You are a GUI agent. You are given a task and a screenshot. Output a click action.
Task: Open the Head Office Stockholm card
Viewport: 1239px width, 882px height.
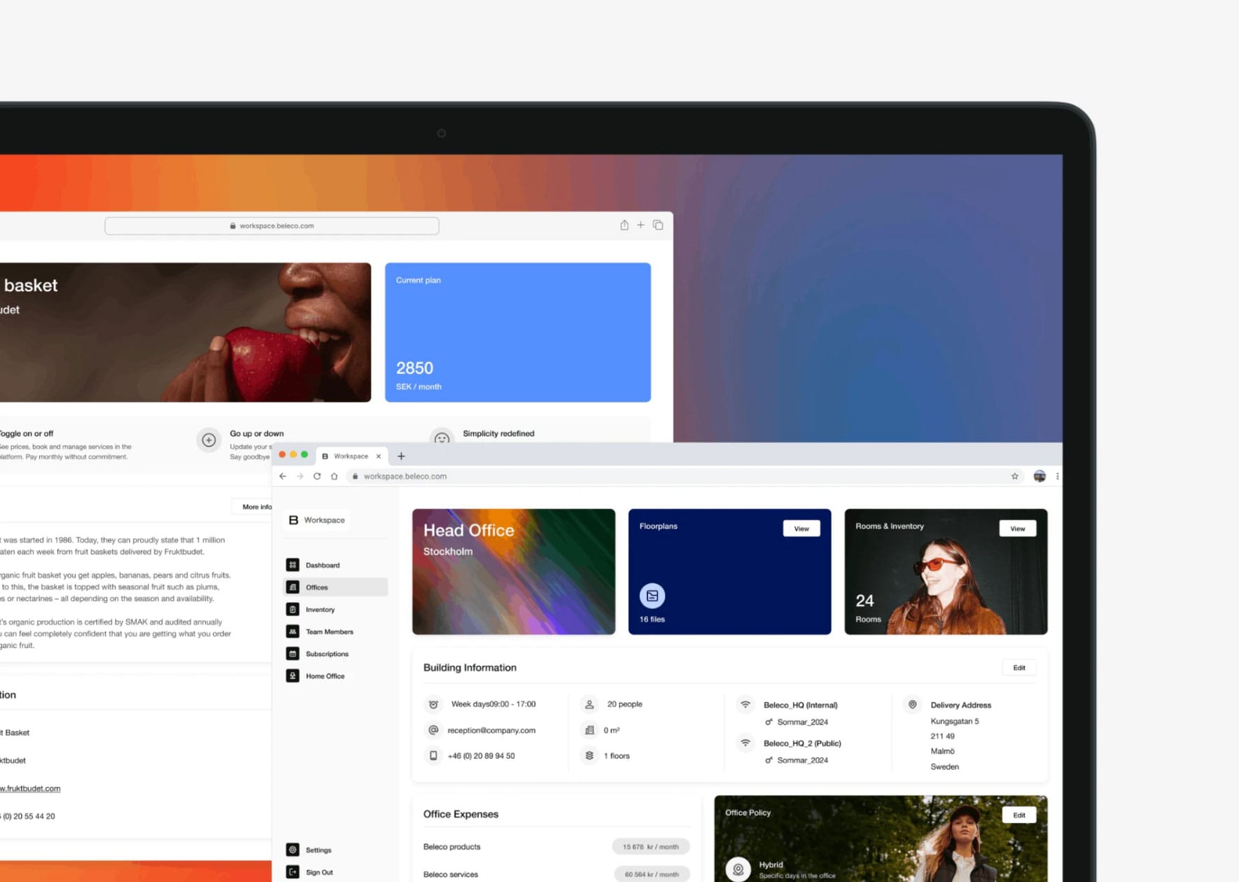514,572
